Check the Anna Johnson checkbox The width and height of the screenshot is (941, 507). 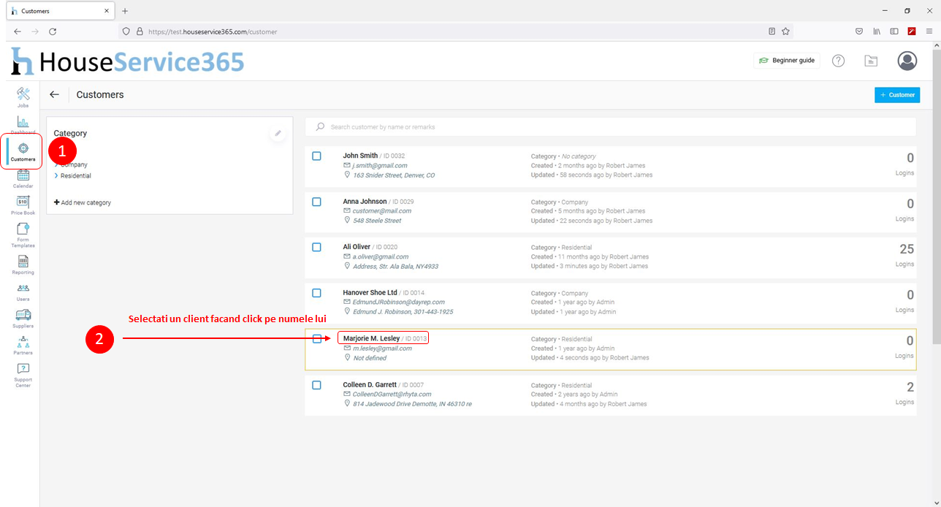pyautogui.click(x=316, y=202)
